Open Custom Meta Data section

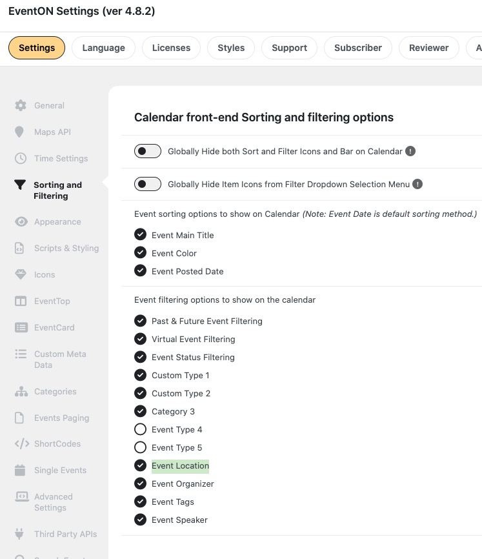pyautogui.click(x=60, y=360)
